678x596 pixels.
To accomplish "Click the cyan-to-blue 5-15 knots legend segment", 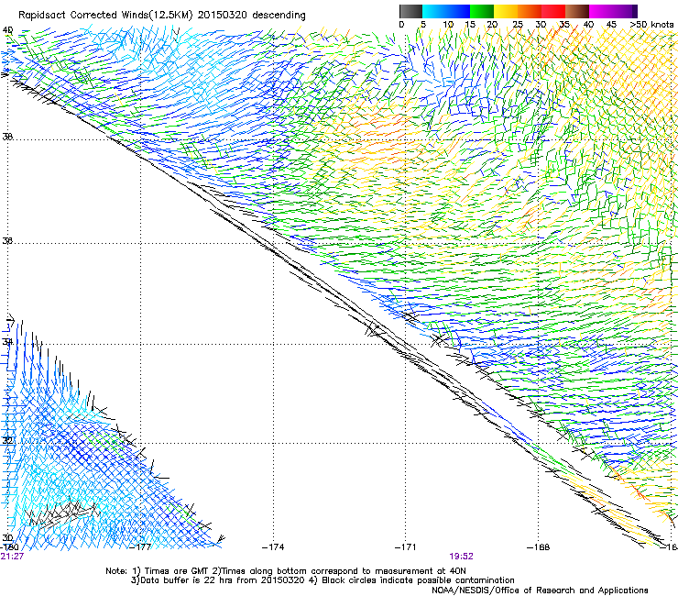I will click(446, 11).
